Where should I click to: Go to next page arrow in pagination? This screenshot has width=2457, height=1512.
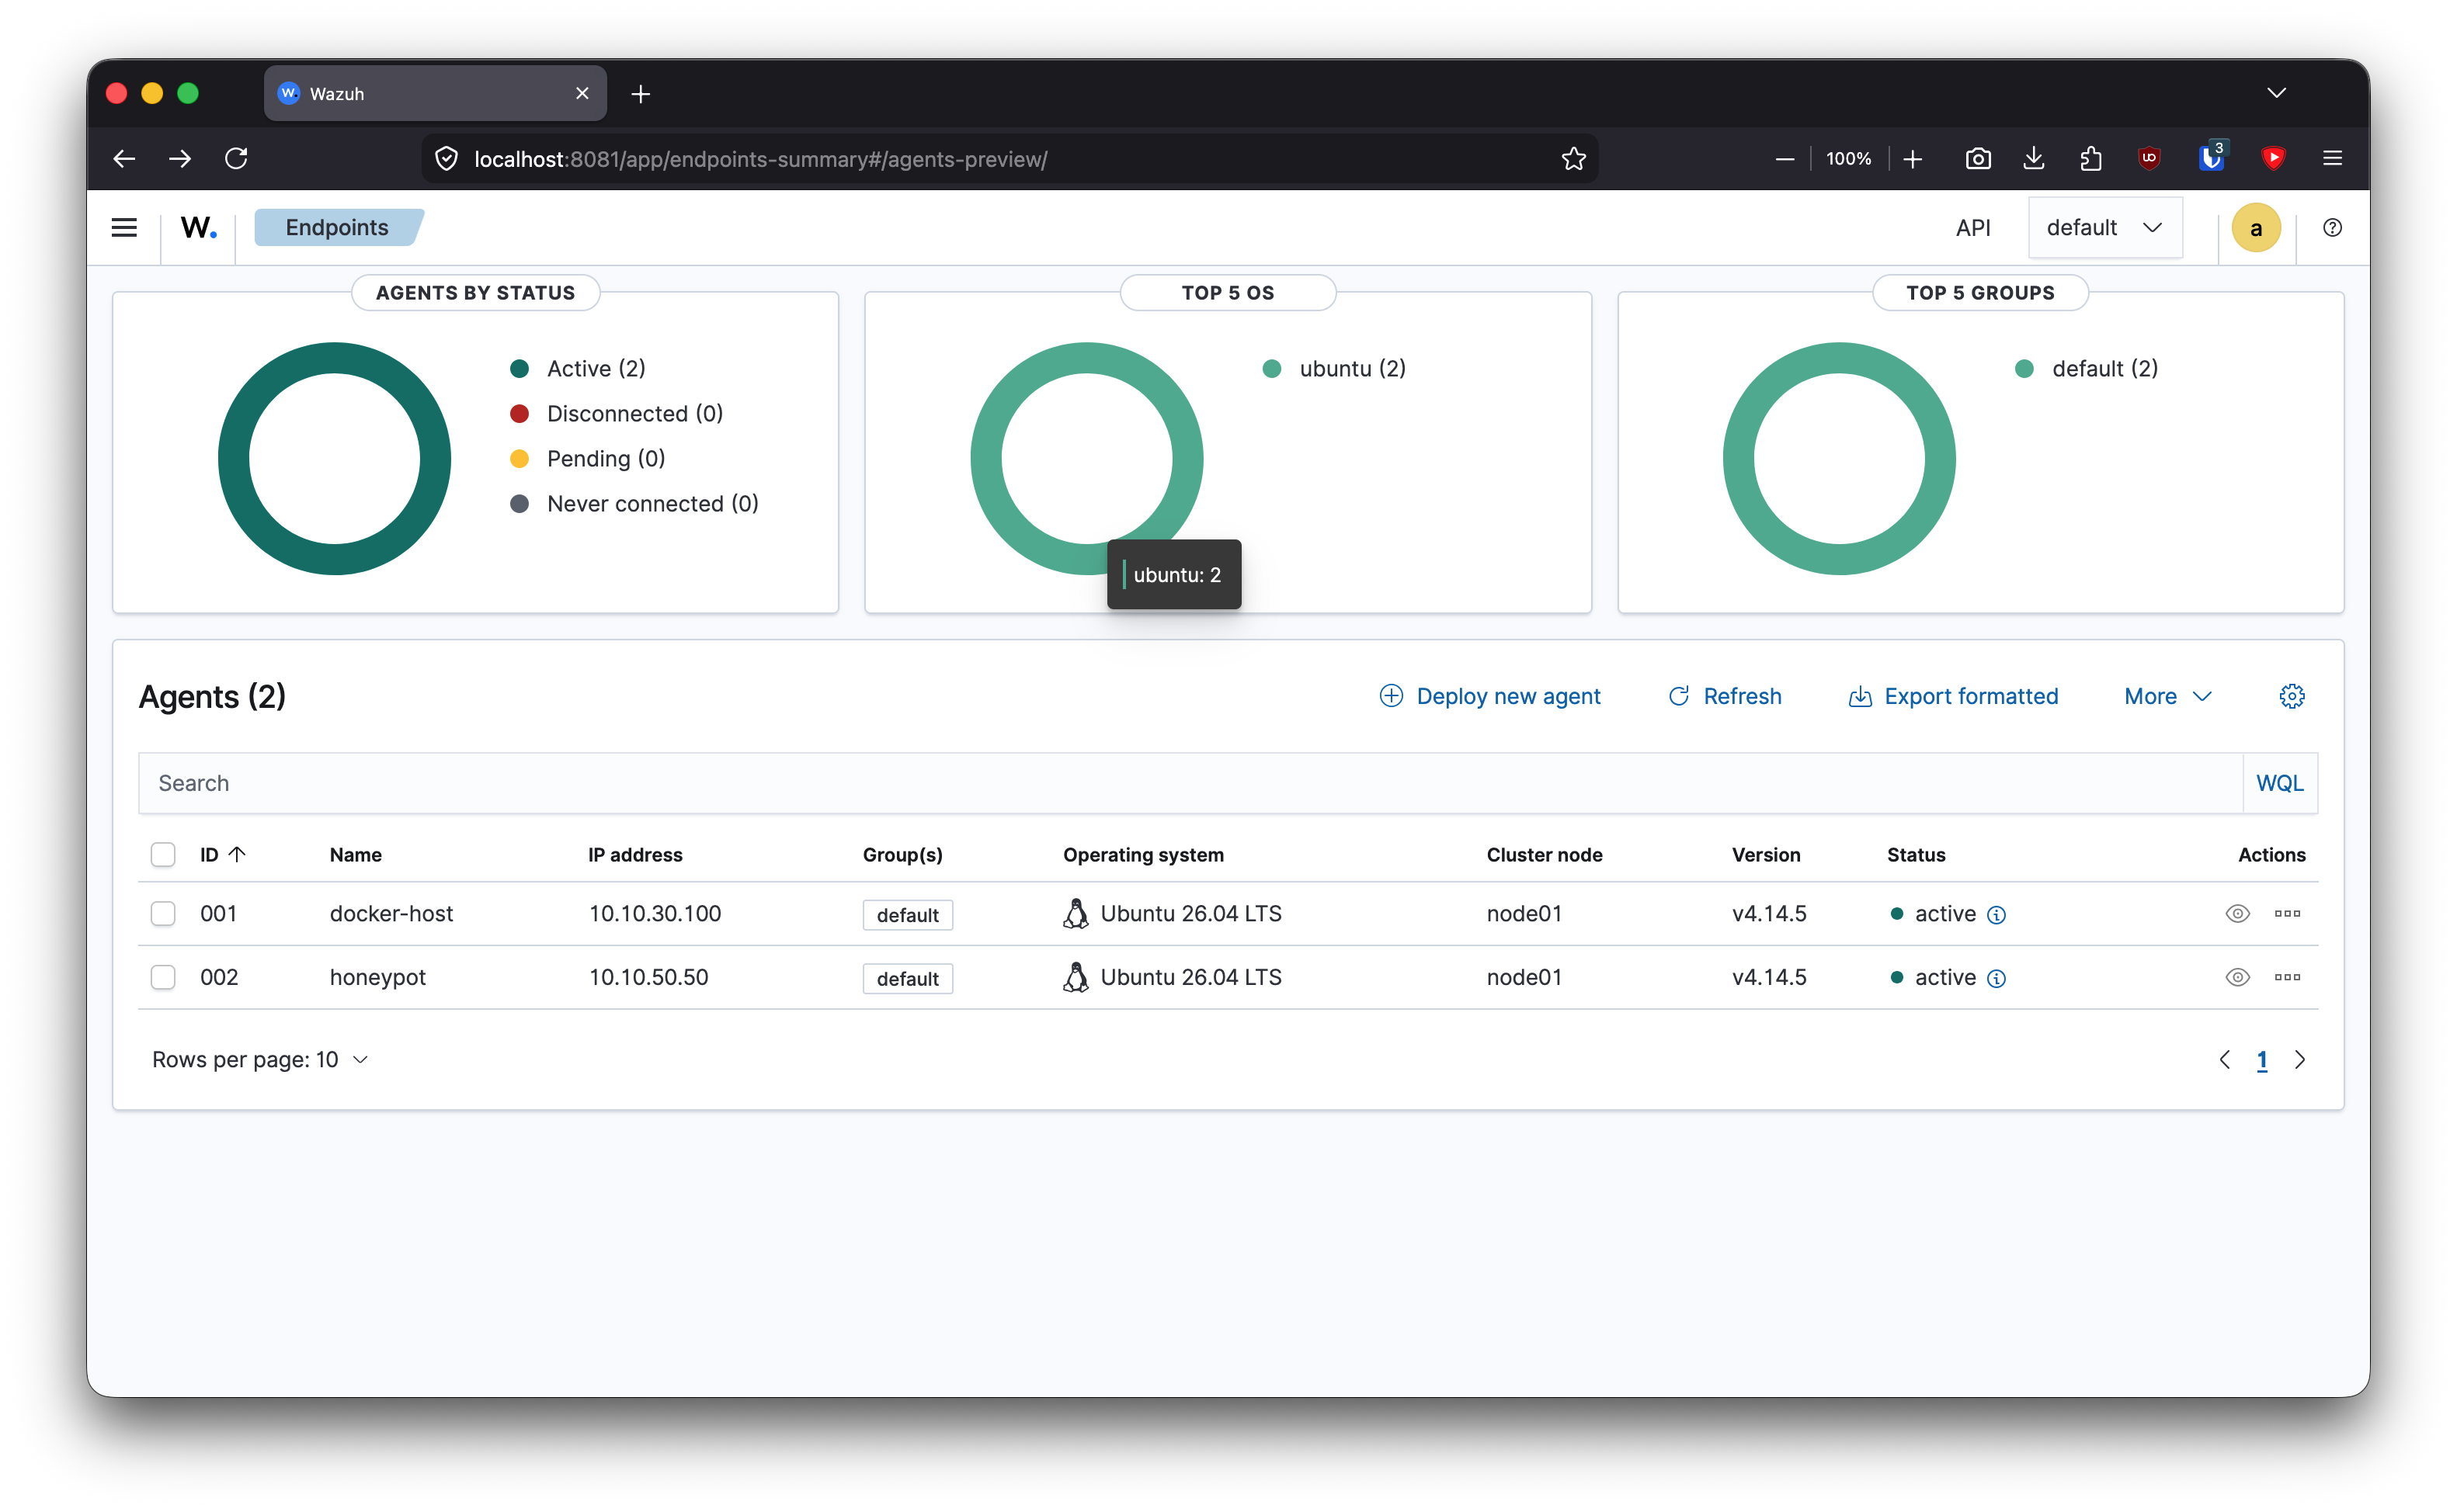tap(2300, 1060)
